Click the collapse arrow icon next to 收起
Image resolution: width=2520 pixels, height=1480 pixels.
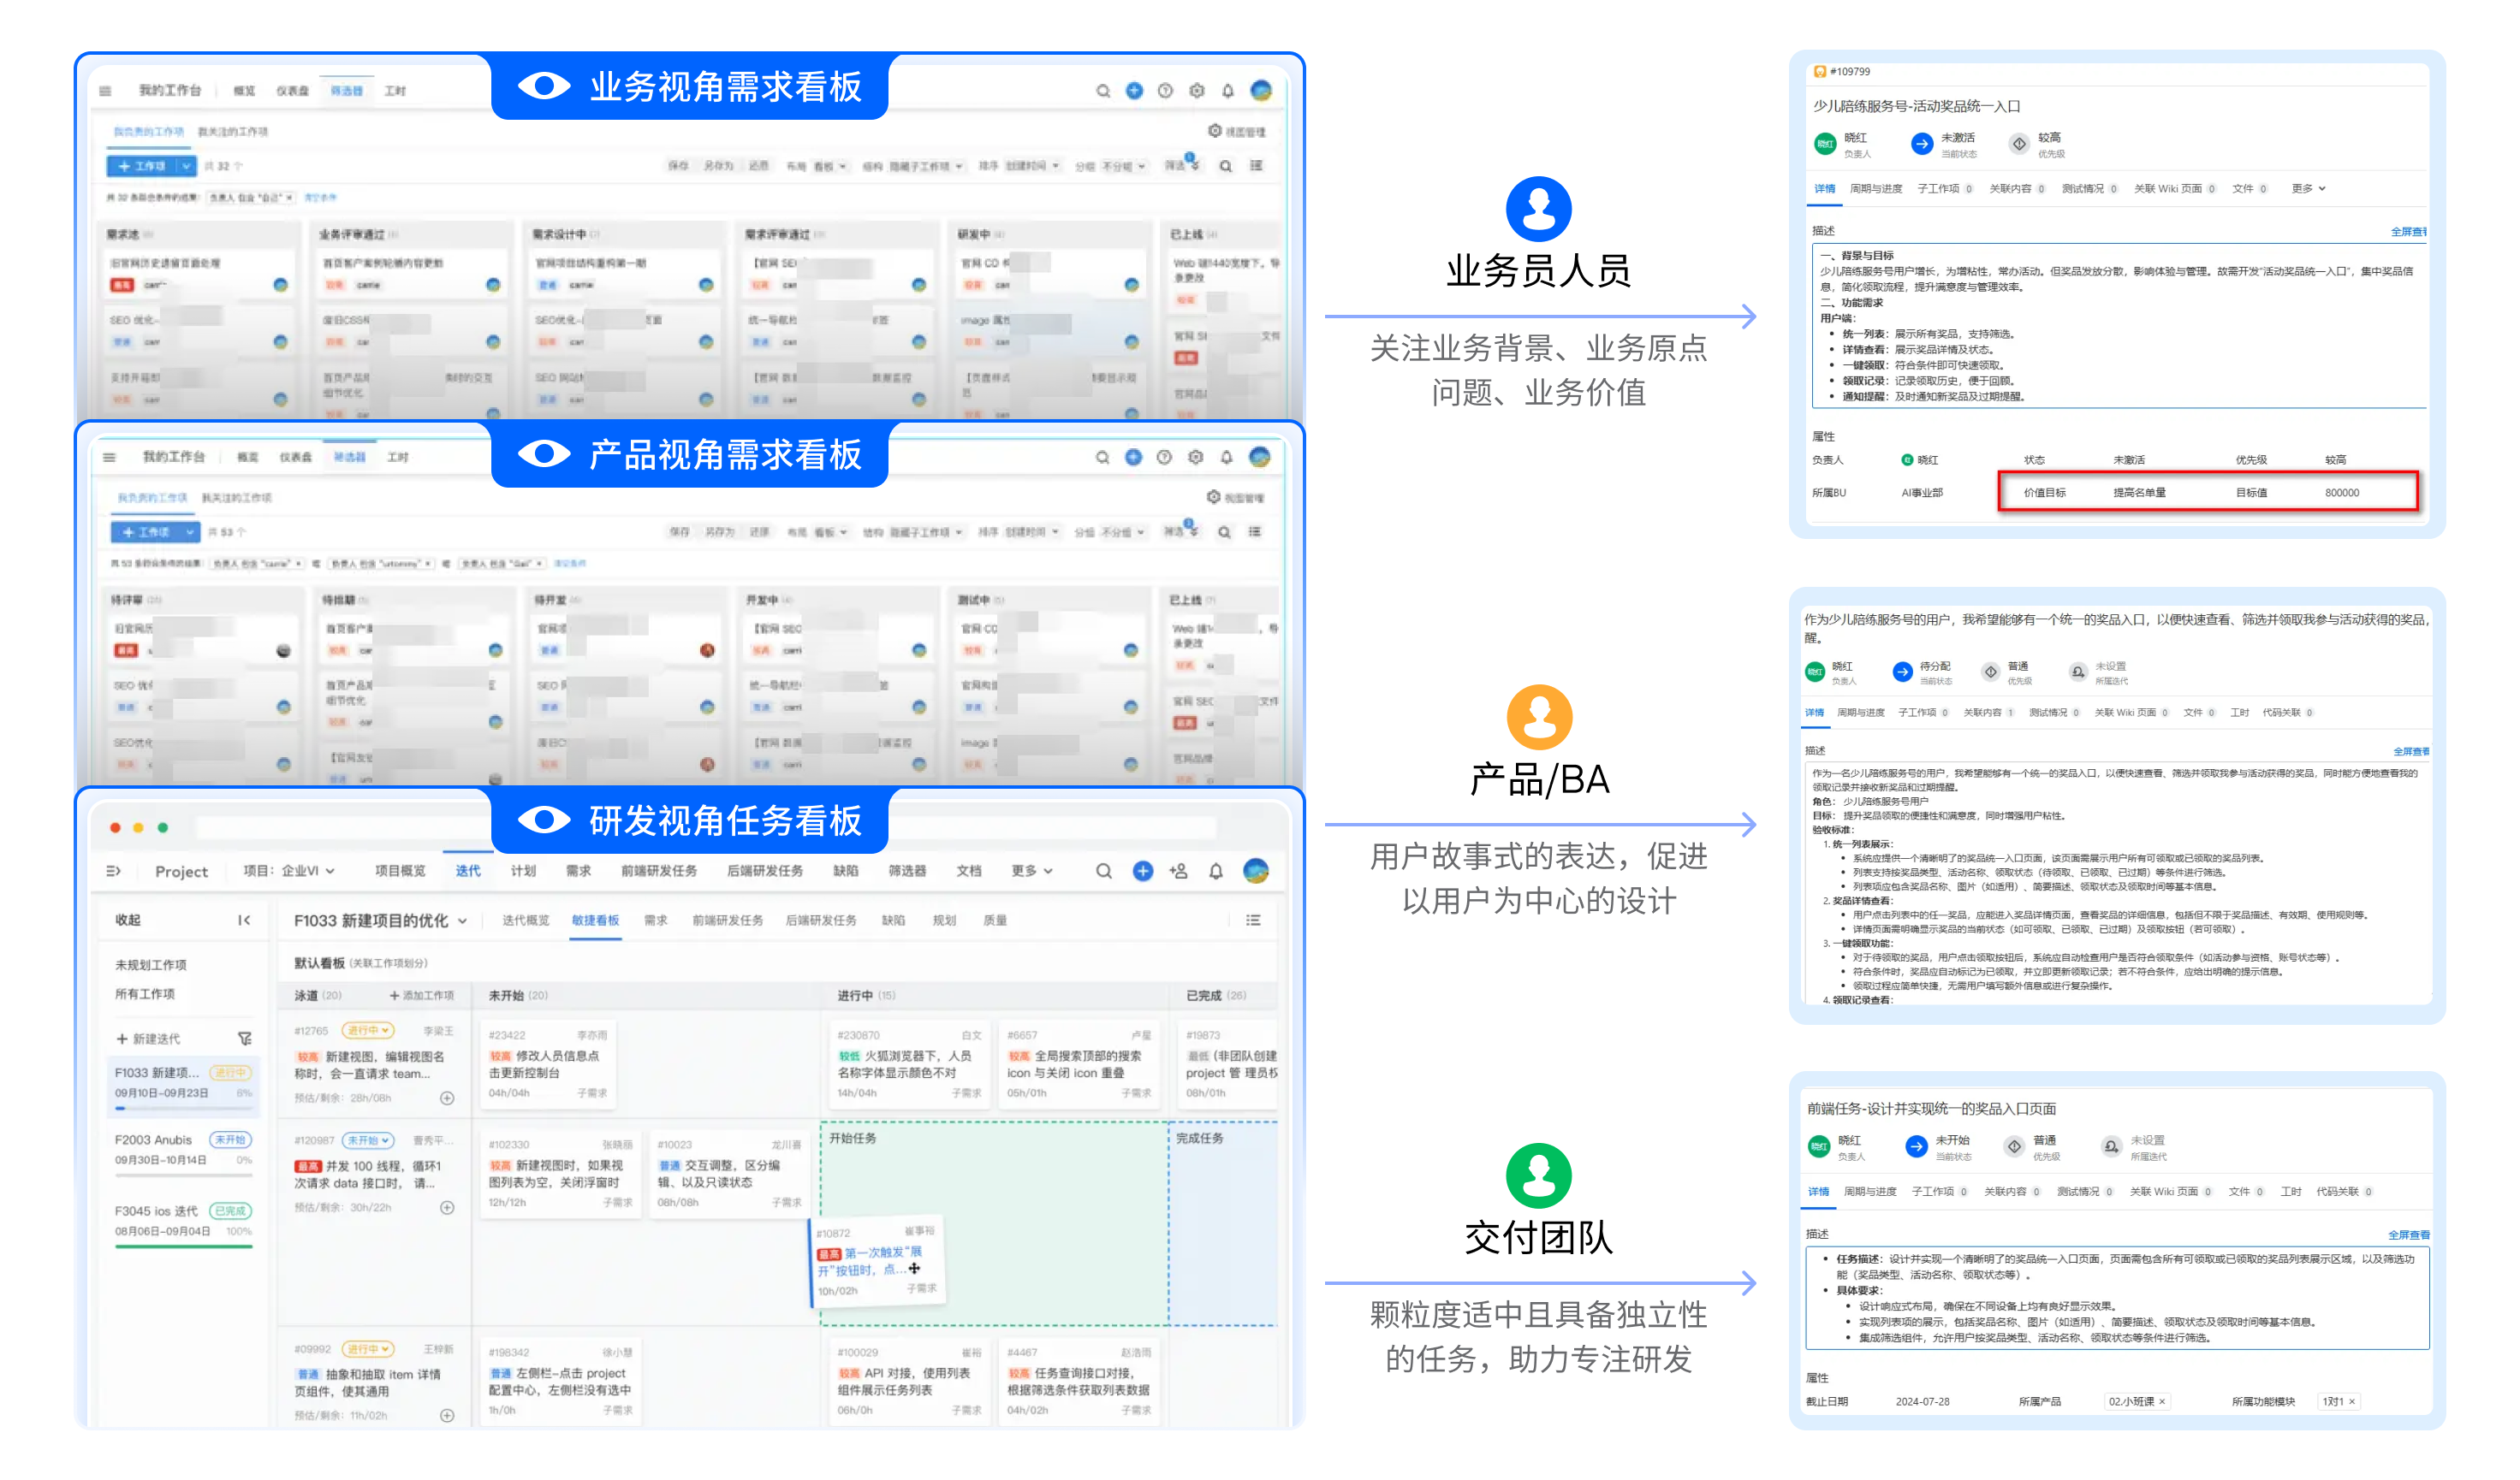tap(244, 921)
